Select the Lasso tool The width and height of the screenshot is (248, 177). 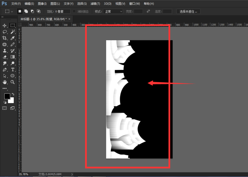(5, 32)
